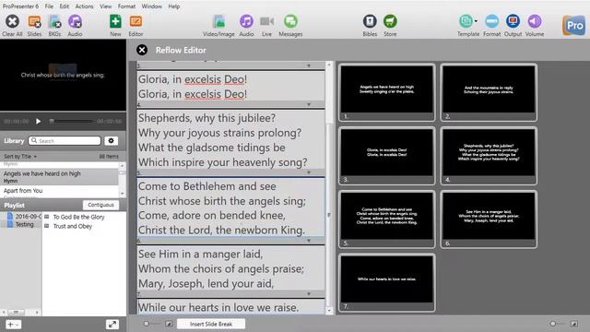The height and width of the screenshot is (332, 590).
Task: Select the 2016-09 playlist
Action: click(24, 216)
